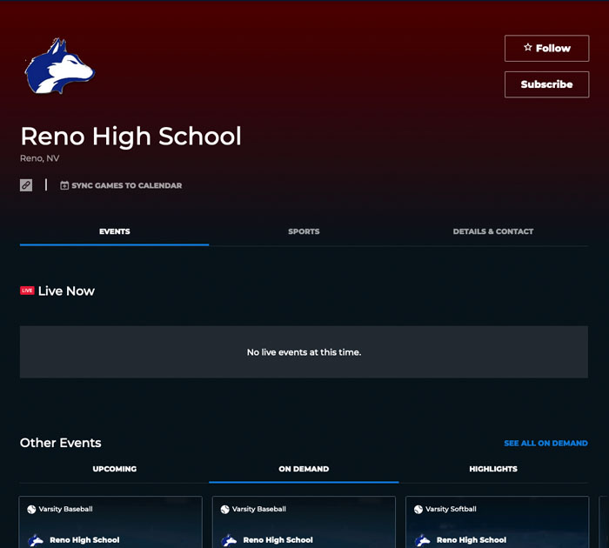
Task: Switch to the EVENTS tab
Action: [x=114, y=231]
